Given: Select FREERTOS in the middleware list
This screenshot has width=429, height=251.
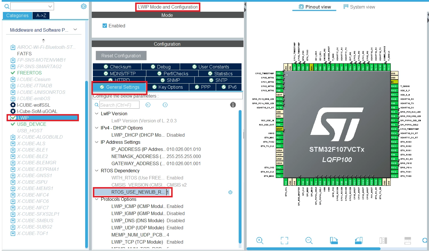Looking at the screenshot, I should pyautogui.click(x=29, y=73).
